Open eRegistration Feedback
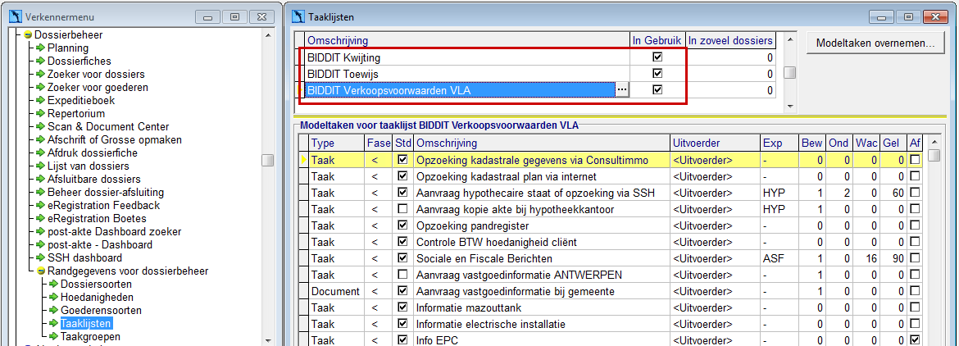Image resolution: width=959 pixels, height=346 pixels. pos(103,206)
